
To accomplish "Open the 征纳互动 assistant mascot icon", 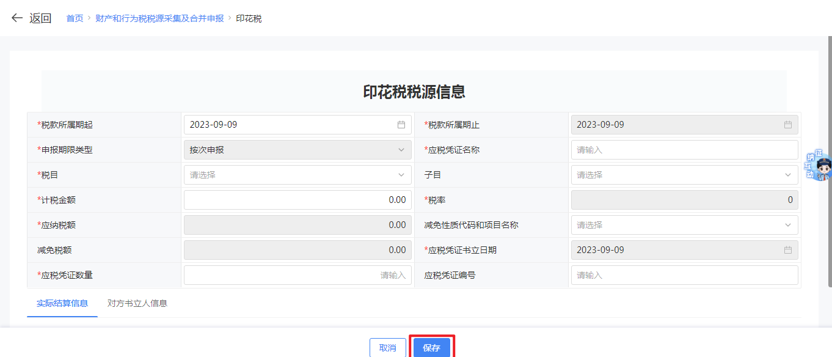I will coord(817,166).
